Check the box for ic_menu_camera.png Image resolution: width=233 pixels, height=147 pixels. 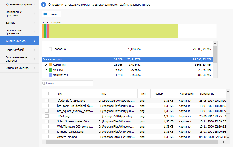click(47, 132)
